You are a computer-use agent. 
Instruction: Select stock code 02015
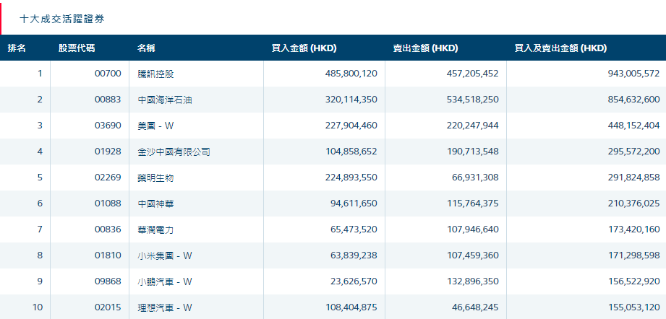108,307
